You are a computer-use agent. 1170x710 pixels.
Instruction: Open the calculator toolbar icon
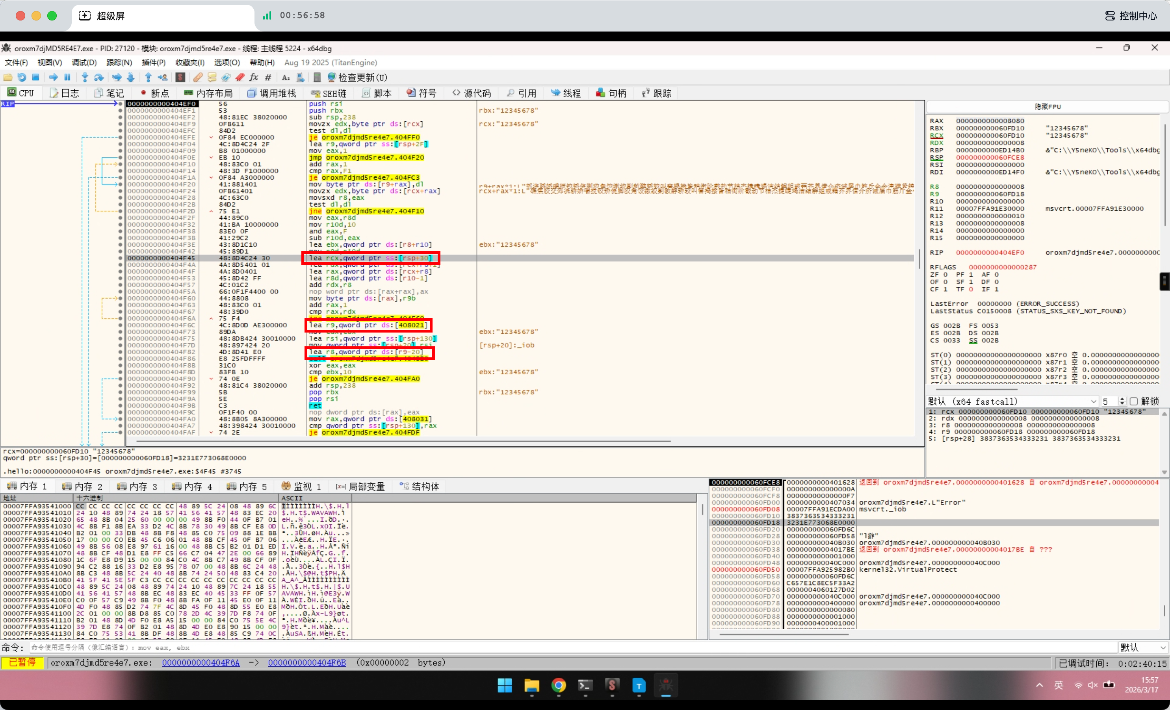point(317,77)
